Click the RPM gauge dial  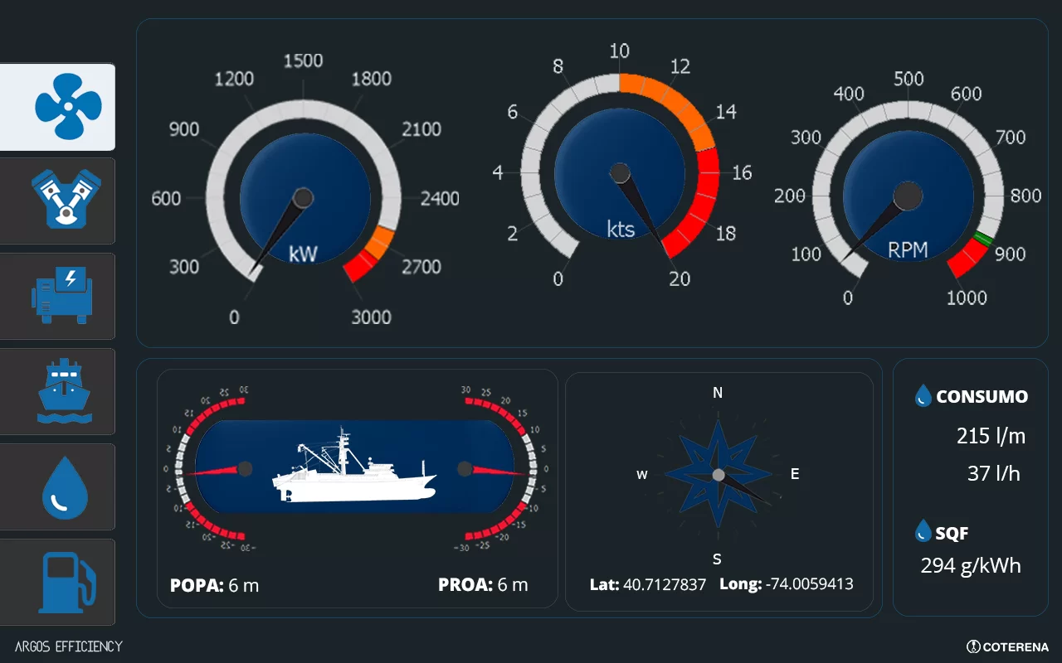coord(908,196)
